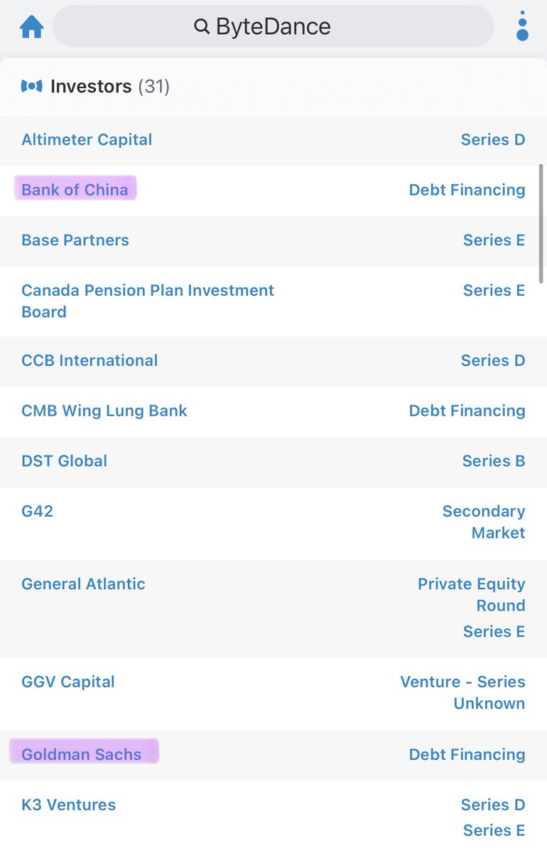Screen dimensions: 547x853
Task: Open the three-dot more options menu
Action: click(522, 26)
